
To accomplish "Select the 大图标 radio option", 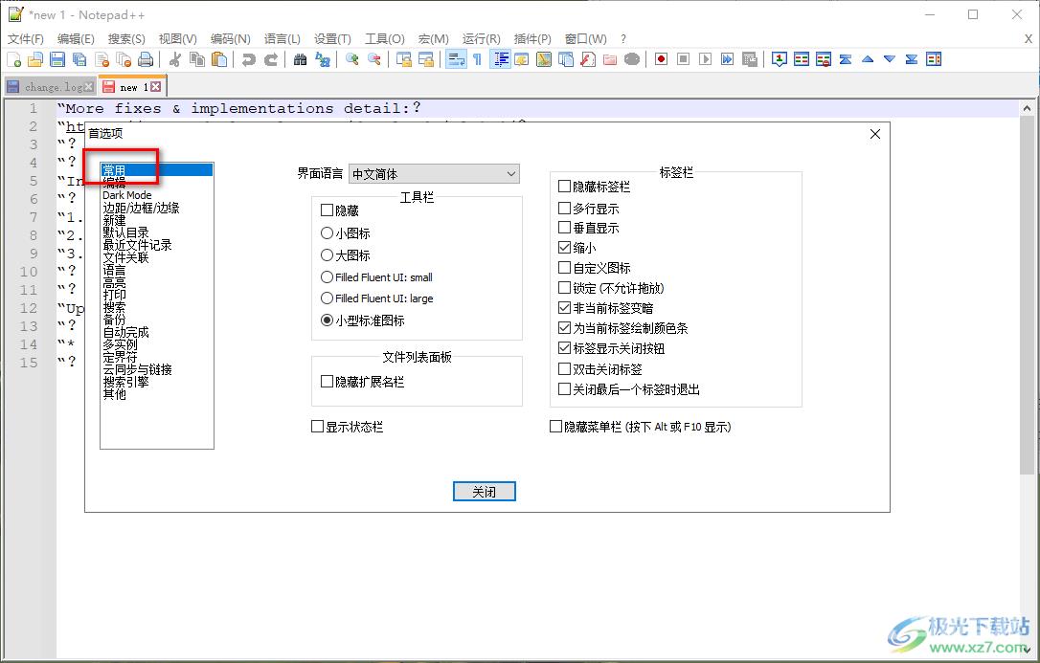I will pyautogui.click(x=345, y=255).
